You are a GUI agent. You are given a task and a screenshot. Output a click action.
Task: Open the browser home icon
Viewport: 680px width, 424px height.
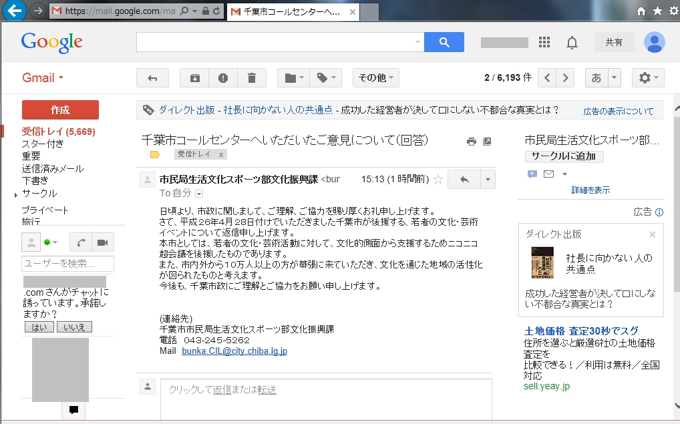(641, 11)
